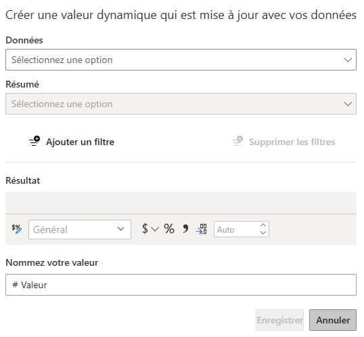Viewport: 364px width, 337px height.
Task: Click the remove filters icon
Action: (237, 141)
